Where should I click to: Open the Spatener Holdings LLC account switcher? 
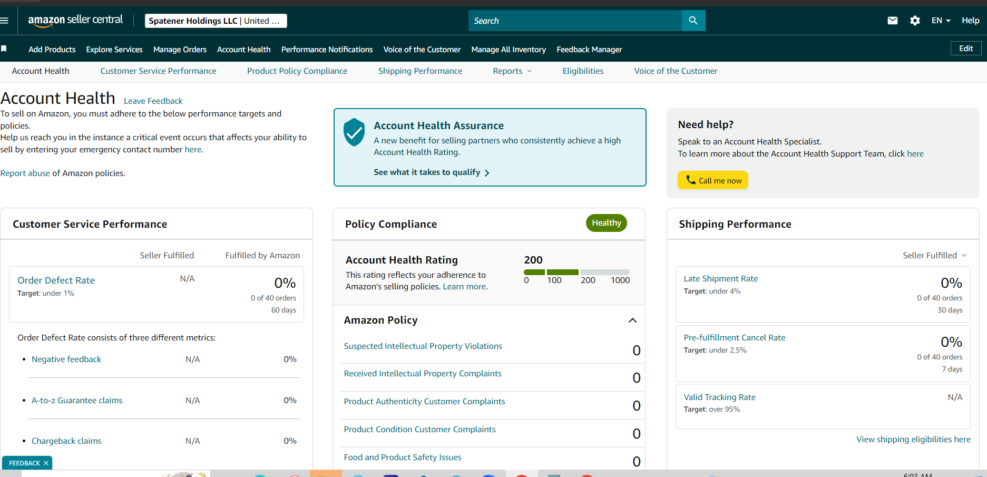pyautogui.click(x=216, y=21)
